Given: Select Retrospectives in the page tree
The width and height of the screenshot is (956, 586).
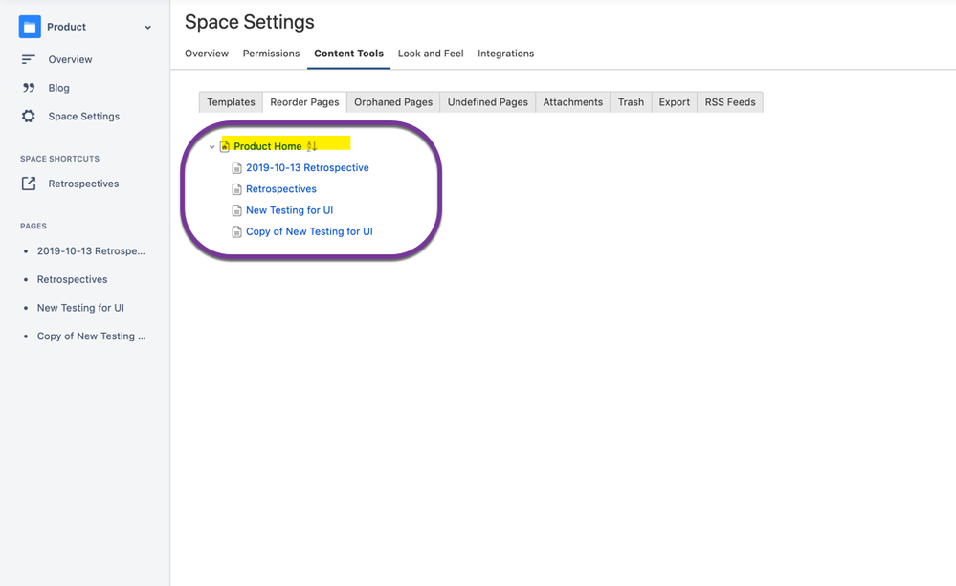Looking at the screenshot, I should coord(281,189).
